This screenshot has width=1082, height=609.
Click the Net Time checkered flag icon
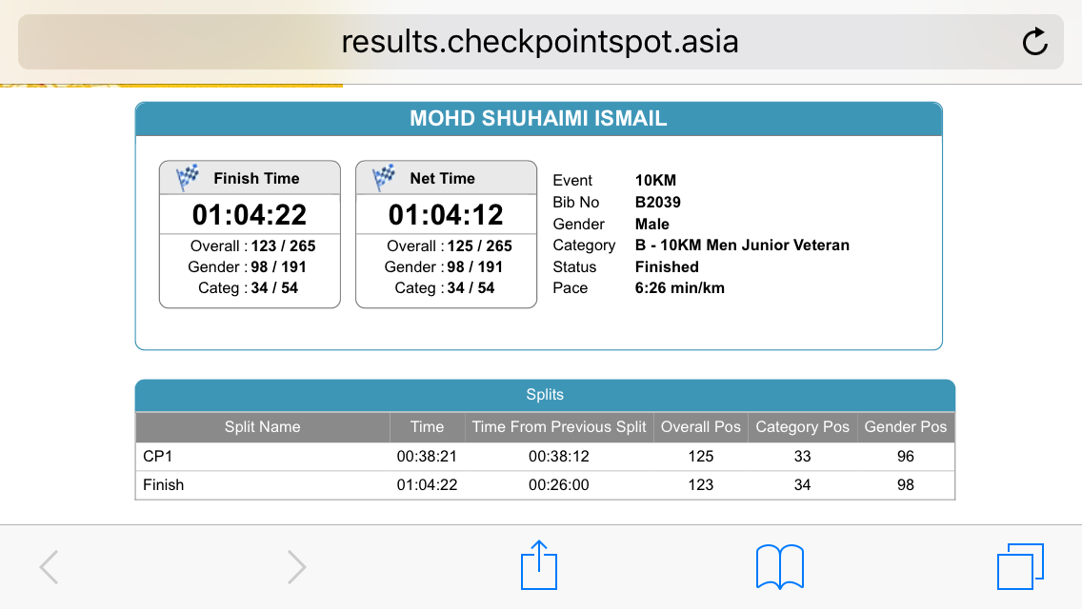pyautogui.click(x=384, y=178)
